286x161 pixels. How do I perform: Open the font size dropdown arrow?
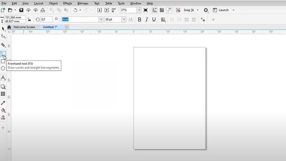[124, 20]
